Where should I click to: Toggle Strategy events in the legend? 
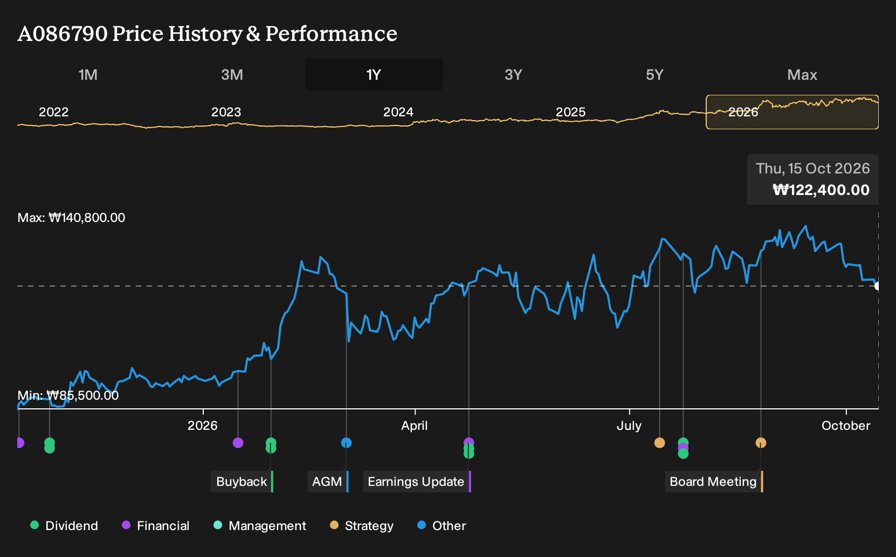[x=362, y=526]
